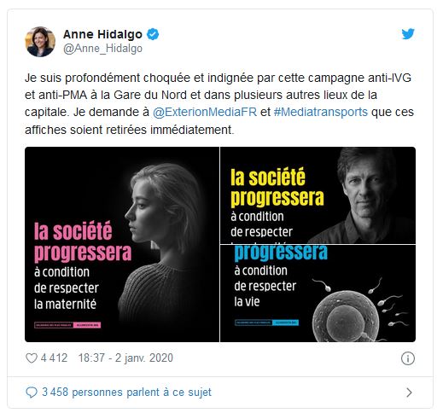The height and width of the screenshot is (413, 443).
Task: Open Anne Hidalgo's profile picture
Action: coord(40,42)
